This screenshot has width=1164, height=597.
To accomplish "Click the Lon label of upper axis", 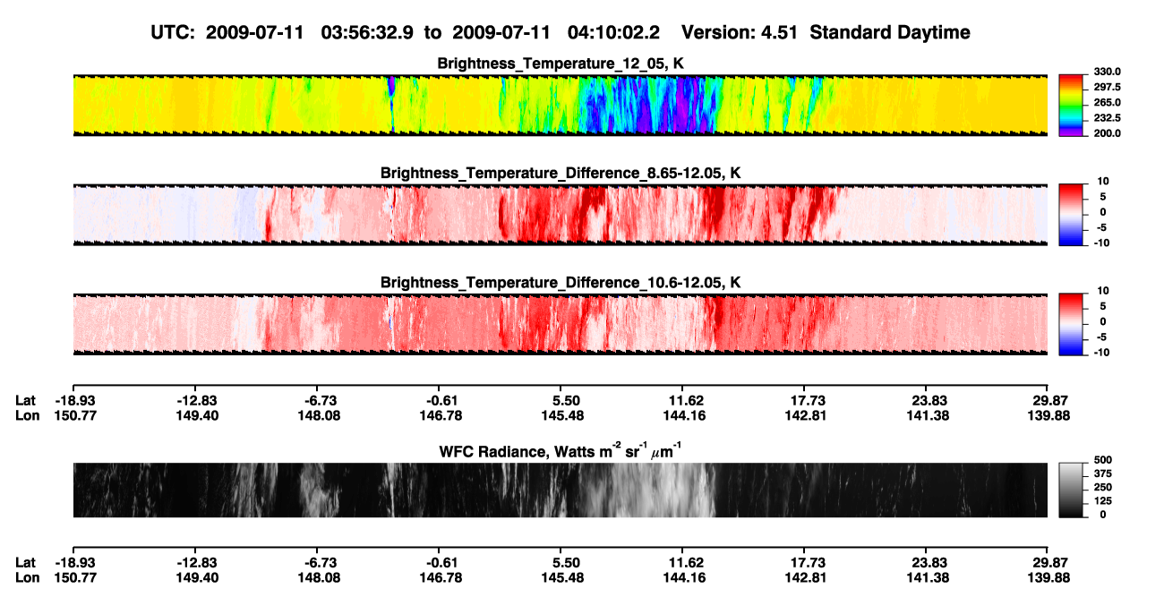I will pyautogui.click(x=27, y=416).
